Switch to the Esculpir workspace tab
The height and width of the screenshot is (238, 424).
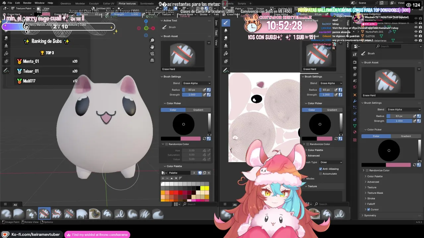[94, 3]
